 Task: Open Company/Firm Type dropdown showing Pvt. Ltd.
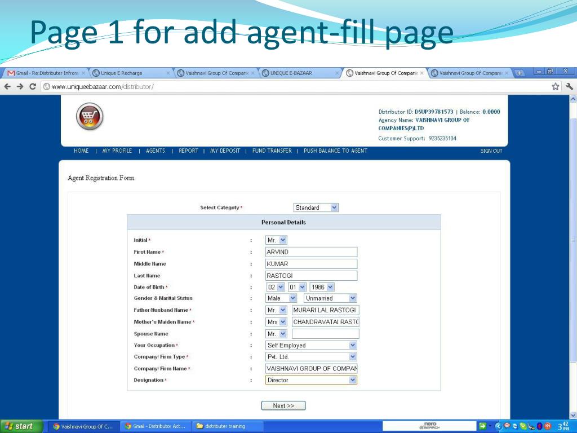click(x=311, y=357)
